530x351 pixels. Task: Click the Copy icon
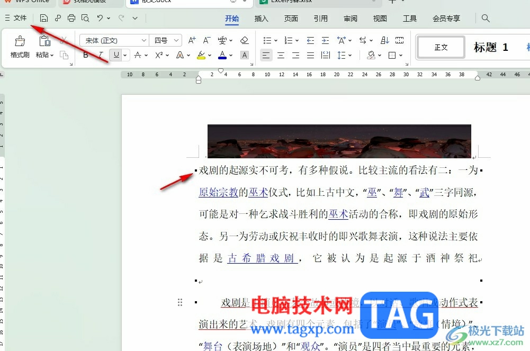pos(64,55)
